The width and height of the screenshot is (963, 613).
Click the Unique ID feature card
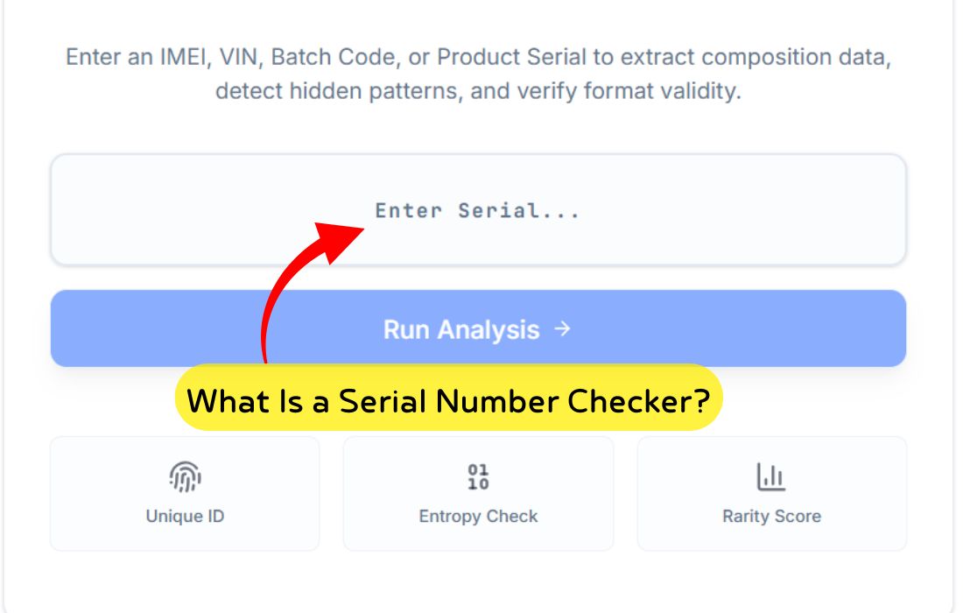185,492
